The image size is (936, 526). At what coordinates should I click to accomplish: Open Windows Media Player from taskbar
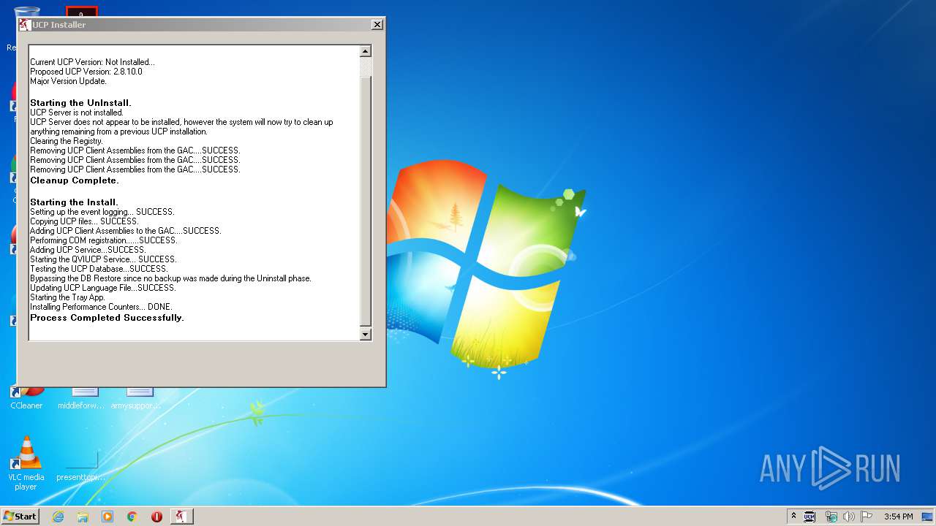[107, 517]
